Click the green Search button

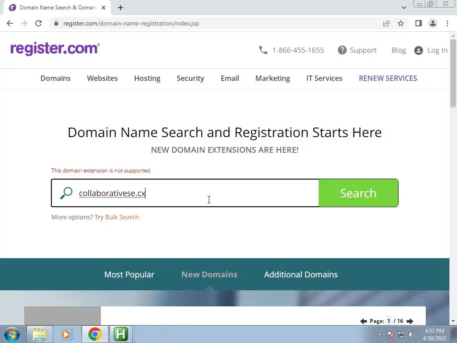click(x=358, y=193)
